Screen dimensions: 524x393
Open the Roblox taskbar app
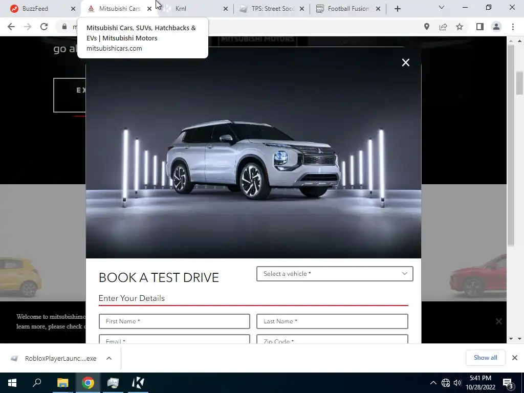click(x=113, y=383)
